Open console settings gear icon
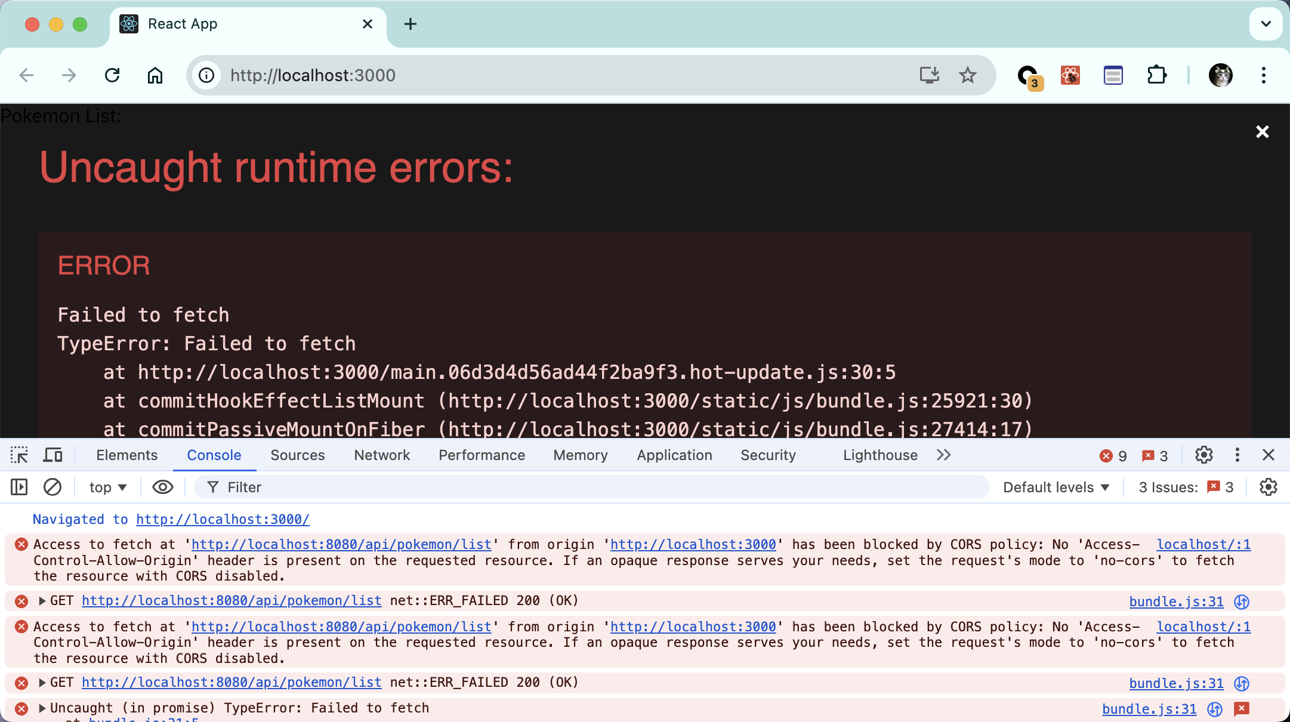The height and width of the screenshot is (722, 1290). click(1268, 487)
